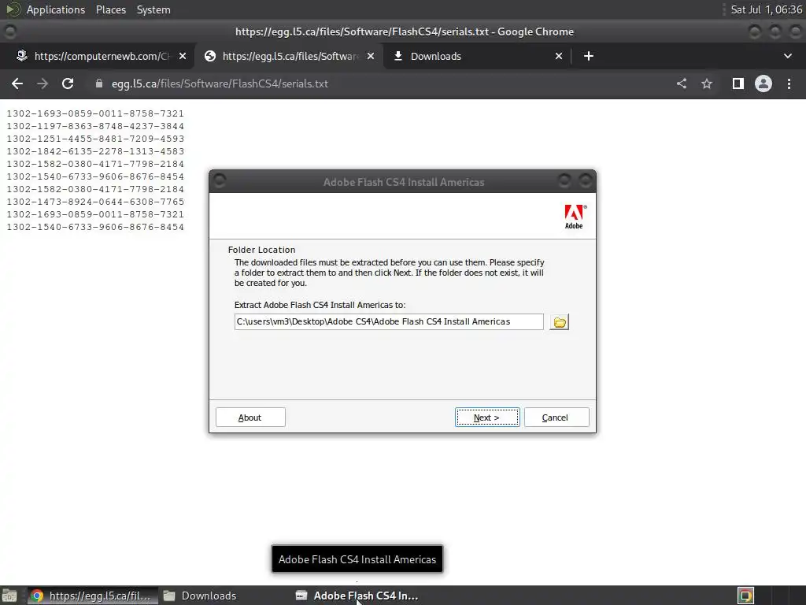Image resolution: width=806 pixels, height=605 pixels.
Task: Open the Applications menu
Action: coord(56,9)
